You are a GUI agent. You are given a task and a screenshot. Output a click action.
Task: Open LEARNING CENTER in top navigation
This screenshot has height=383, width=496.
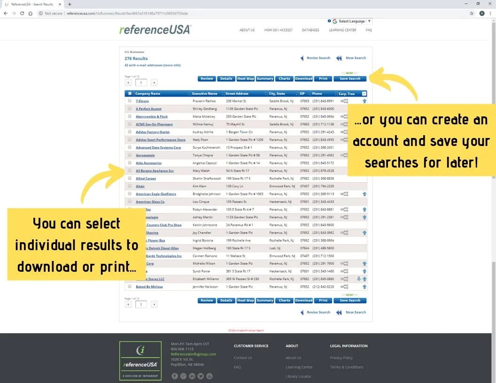(342, 30)
